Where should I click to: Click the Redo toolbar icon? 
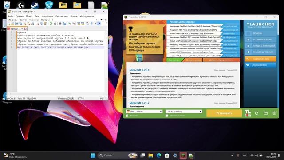(x=55, y=24)
